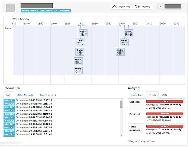The width and height of the screenshot is (189, 147).
Task: Click the logs list scrollbar thumb
Action: pos(121,104)
